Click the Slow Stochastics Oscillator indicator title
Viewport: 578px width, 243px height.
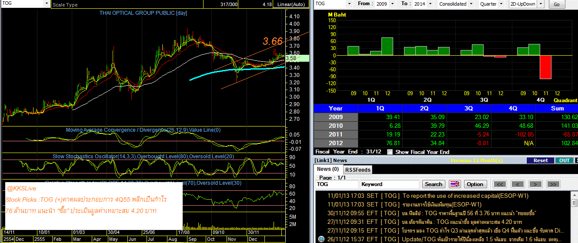[143, 156]
